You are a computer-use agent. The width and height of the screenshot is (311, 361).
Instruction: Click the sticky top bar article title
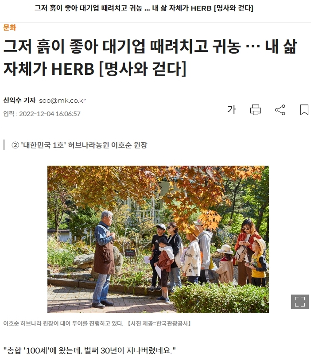[x=144, y=8]
